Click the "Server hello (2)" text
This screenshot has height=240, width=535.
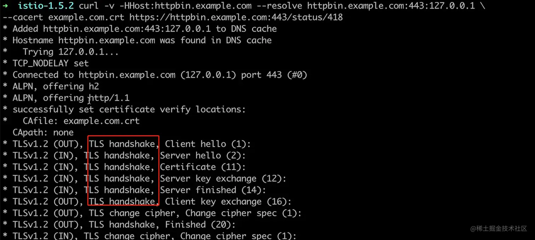click(203, 155)
